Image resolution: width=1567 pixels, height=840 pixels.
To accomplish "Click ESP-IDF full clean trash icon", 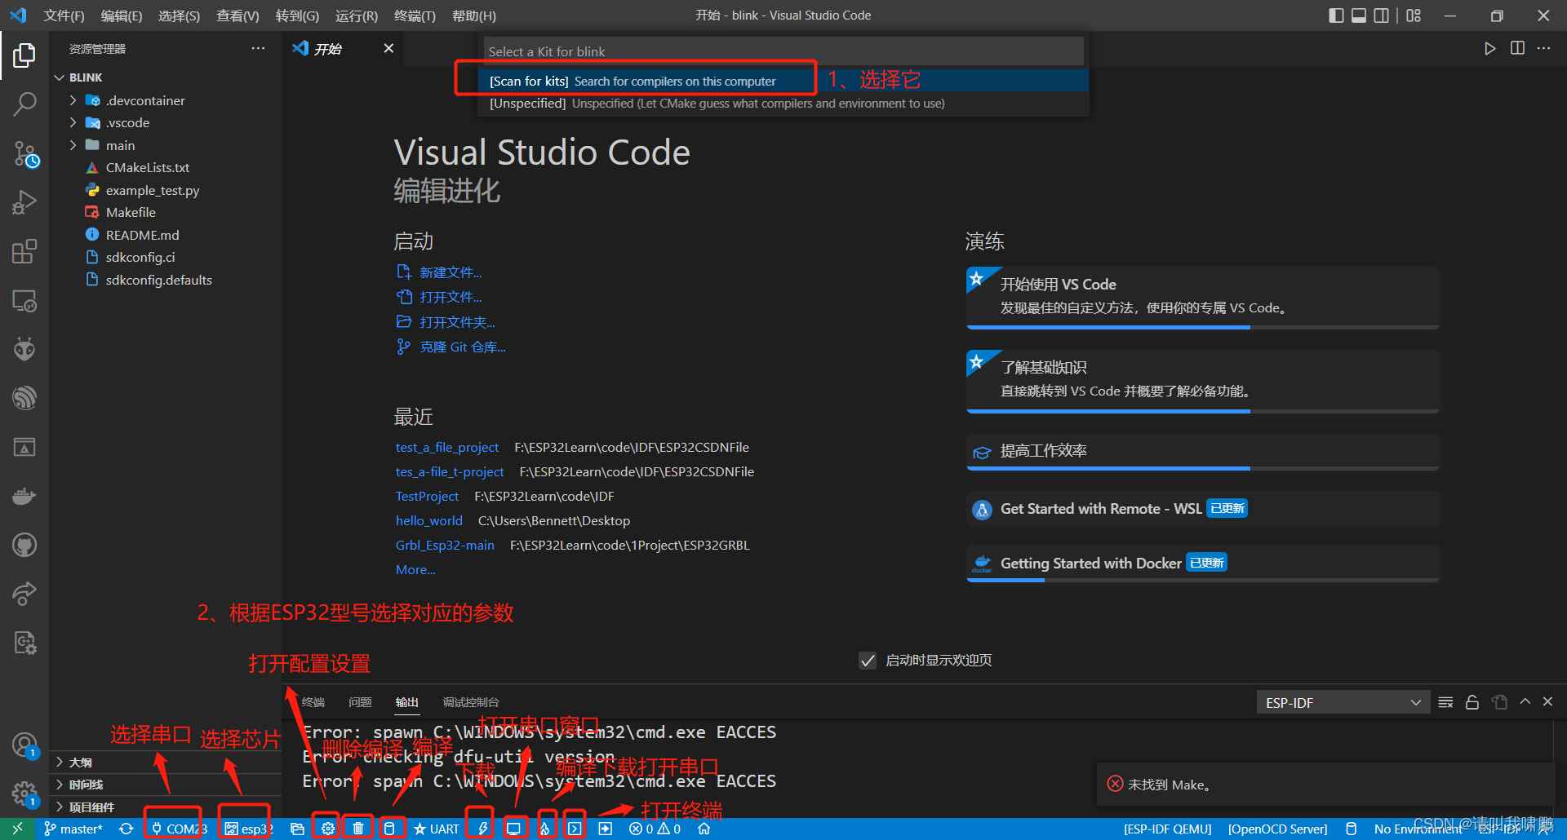I will point(358,829).
